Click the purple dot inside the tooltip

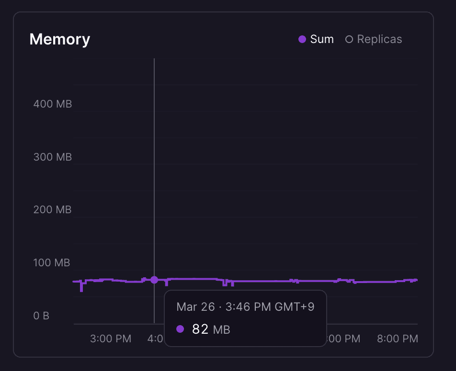[x=180, y=329]
